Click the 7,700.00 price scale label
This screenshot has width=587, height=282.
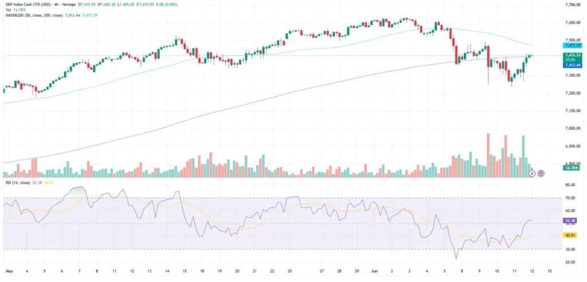point(573,5)
